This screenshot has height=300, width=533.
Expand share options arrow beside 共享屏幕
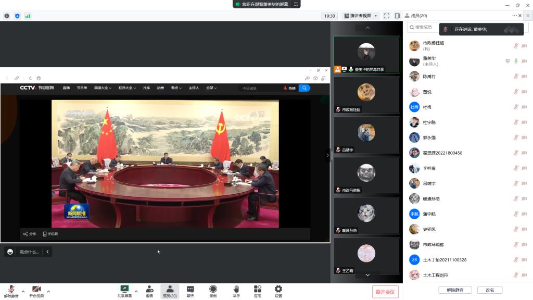(x=136, y=291)
